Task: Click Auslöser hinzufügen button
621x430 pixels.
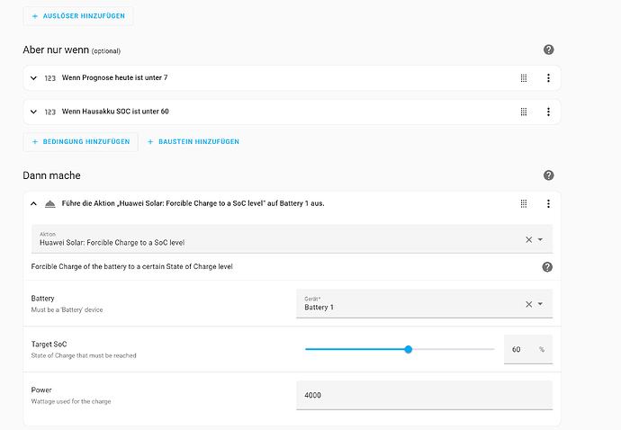Action: click(78, 16)
